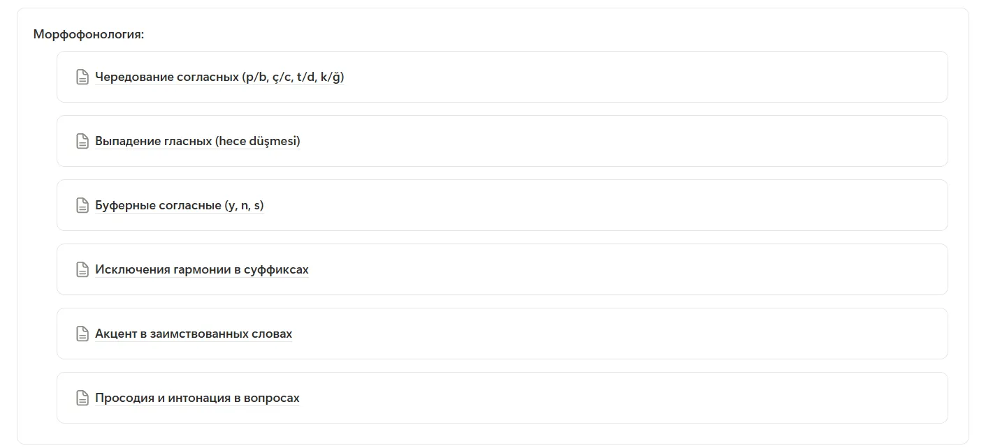
Task: Click the page icon beside Акцент в заимствованных словах
Action: pos(82,334)
